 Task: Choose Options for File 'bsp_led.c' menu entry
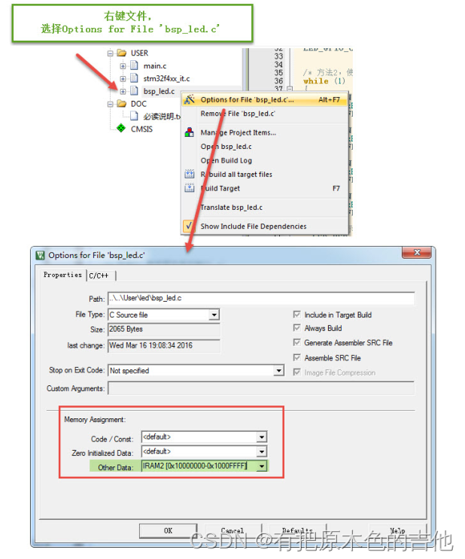264,99
